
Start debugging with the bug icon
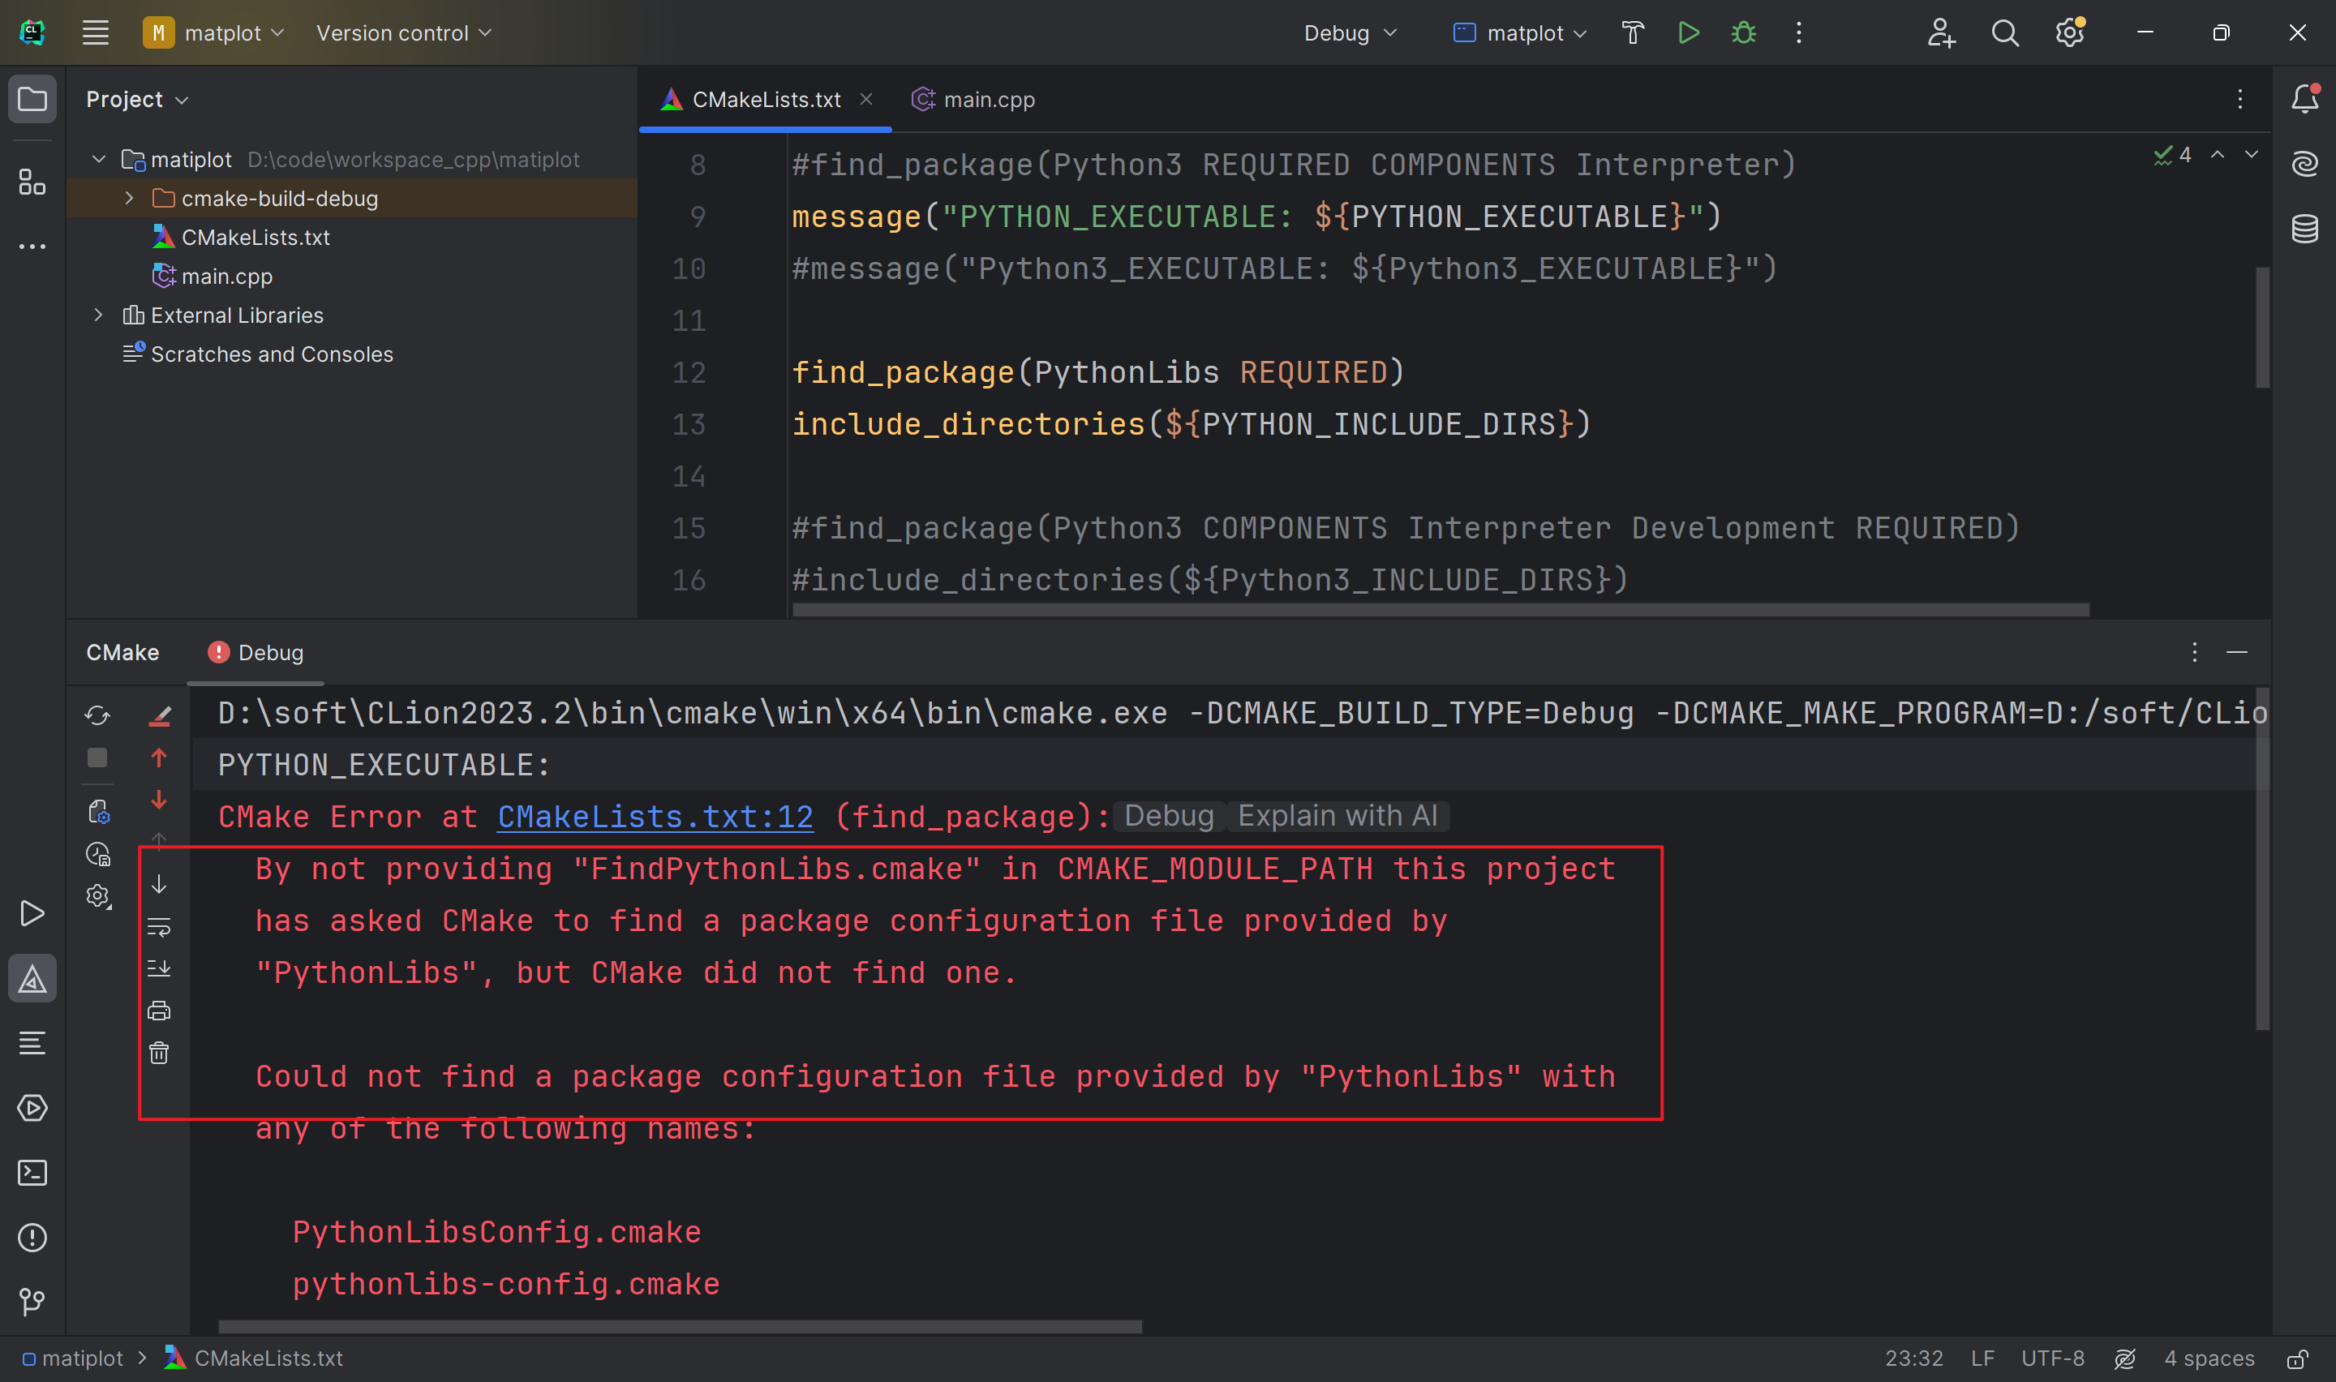(1743, 33)
